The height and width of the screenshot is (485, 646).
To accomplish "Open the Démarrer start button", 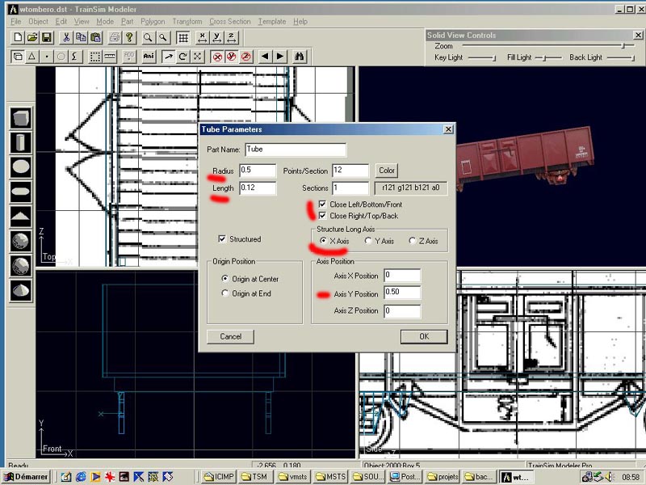I will [x=27, y=477].
